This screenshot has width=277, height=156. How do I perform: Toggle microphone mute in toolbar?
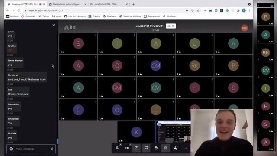117,148
